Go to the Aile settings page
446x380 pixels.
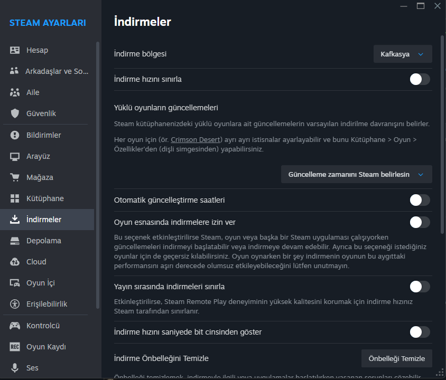click(47, 92)
